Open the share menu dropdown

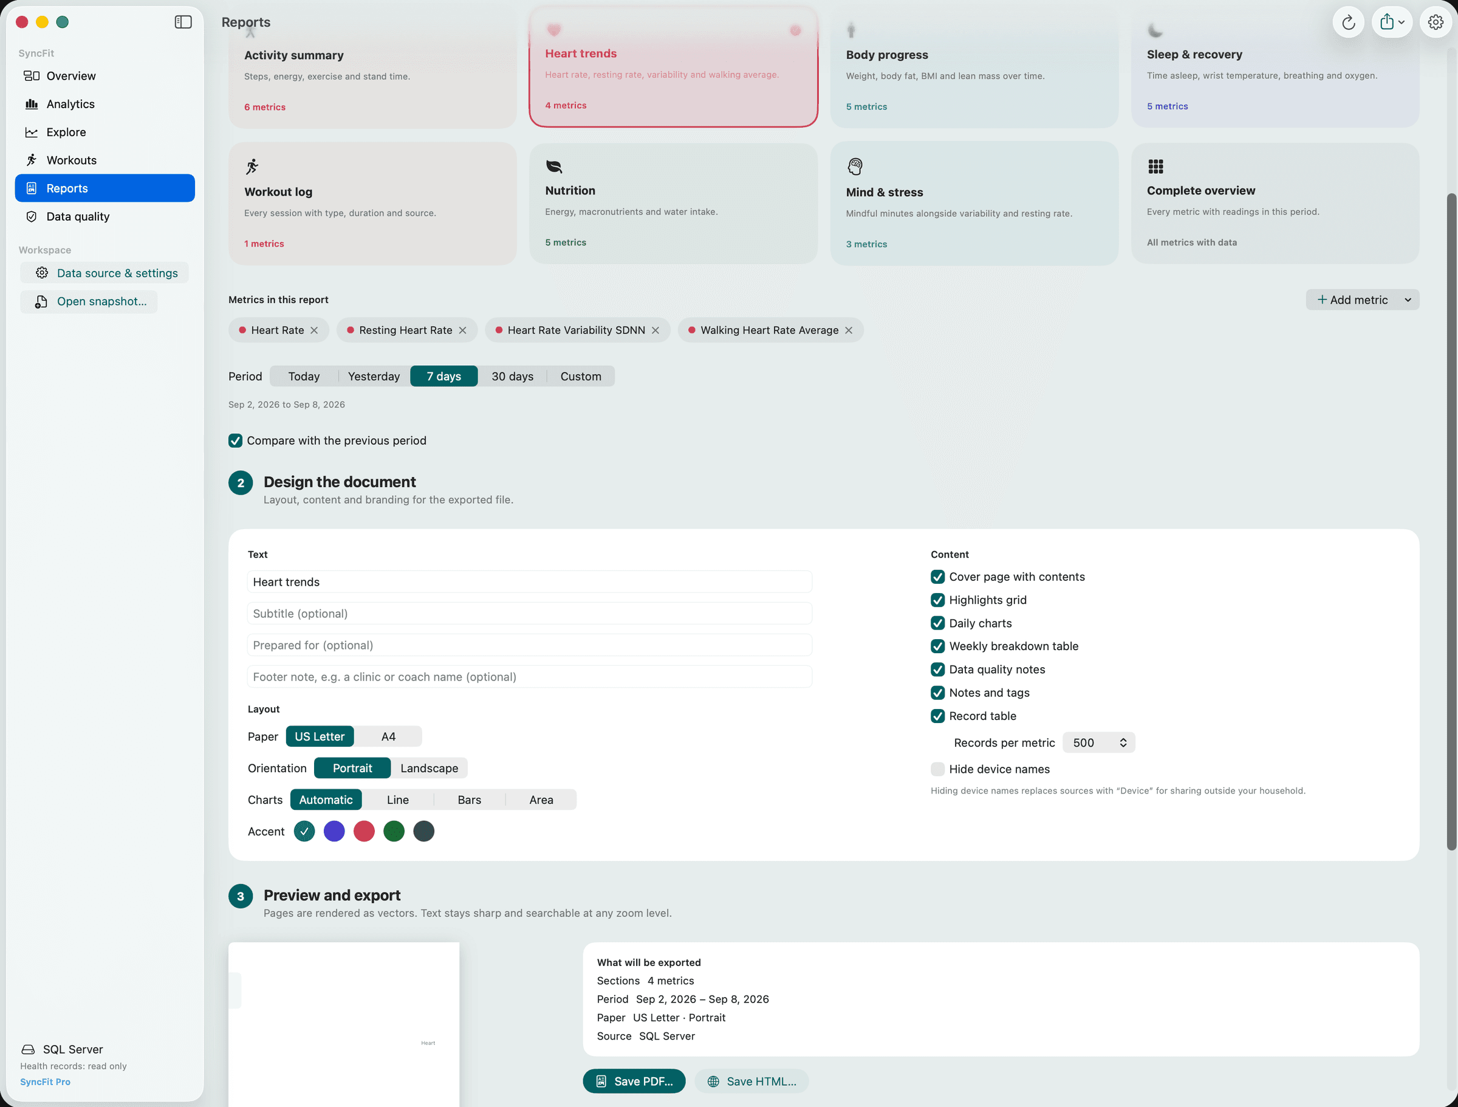pos(1391,22)
